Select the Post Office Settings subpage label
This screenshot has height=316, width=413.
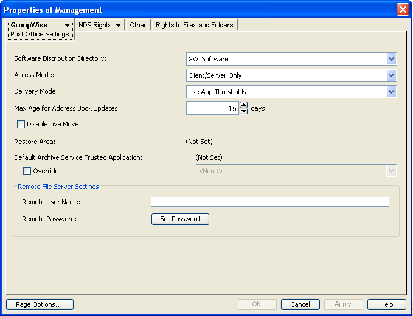[40, 35]
